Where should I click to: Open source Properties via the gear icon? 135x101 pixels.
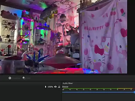point(10,78)
